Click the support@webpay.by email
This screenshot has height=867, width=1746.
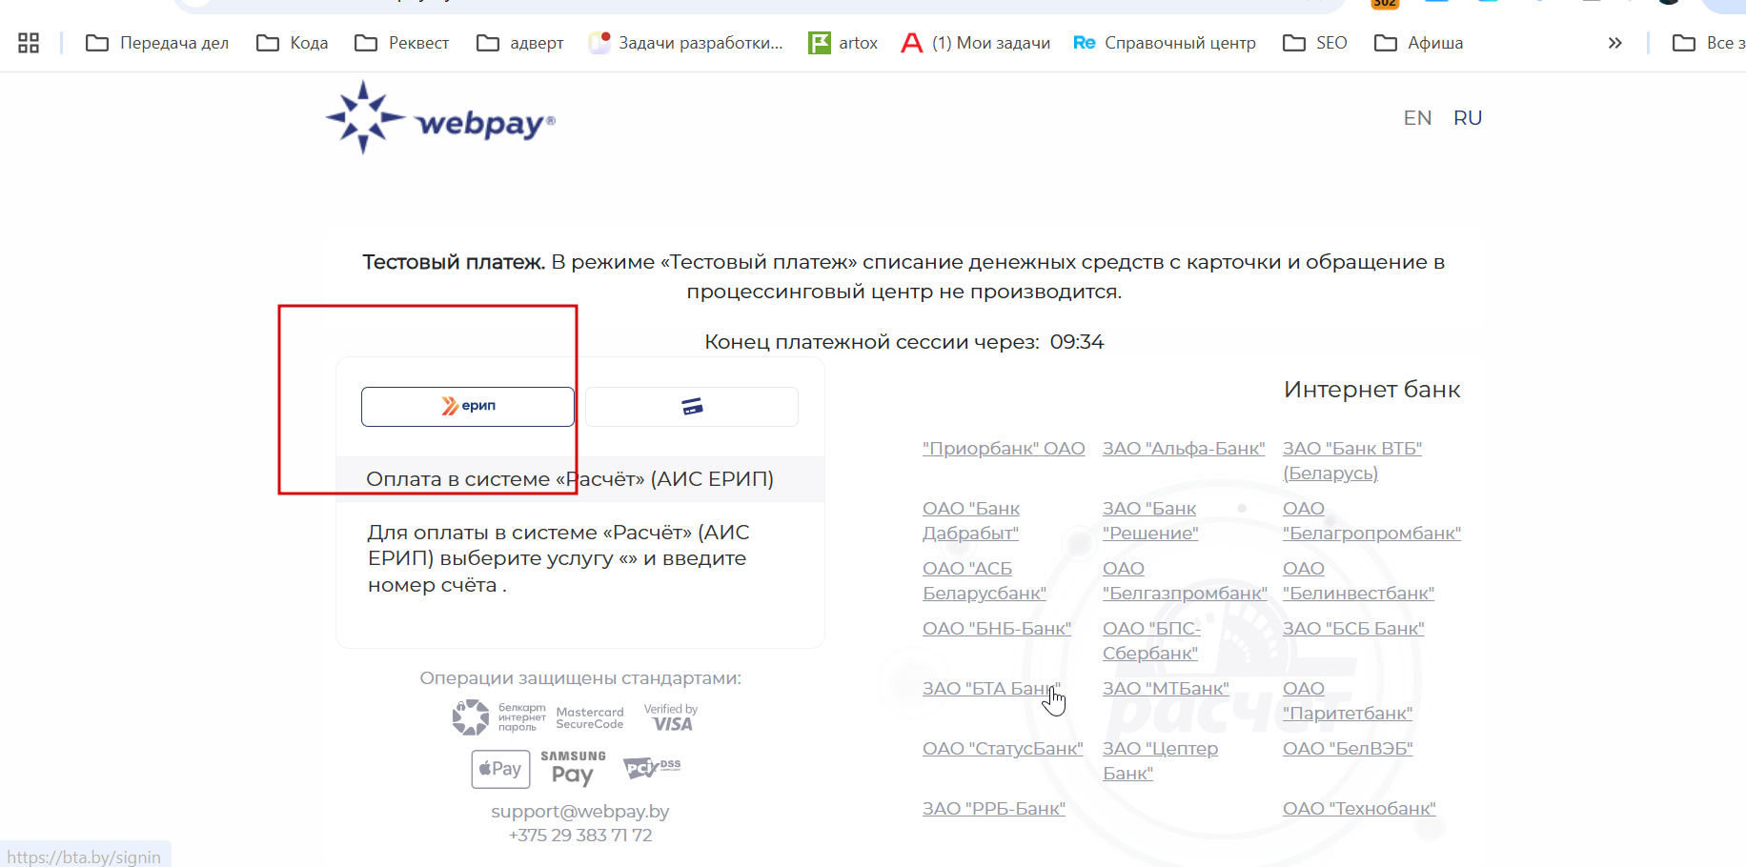(x=580, y=812)
